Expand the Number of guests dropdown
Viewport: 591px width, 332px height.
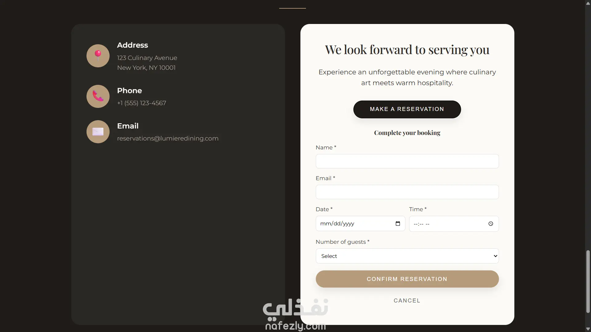click(x=407, y=256)
